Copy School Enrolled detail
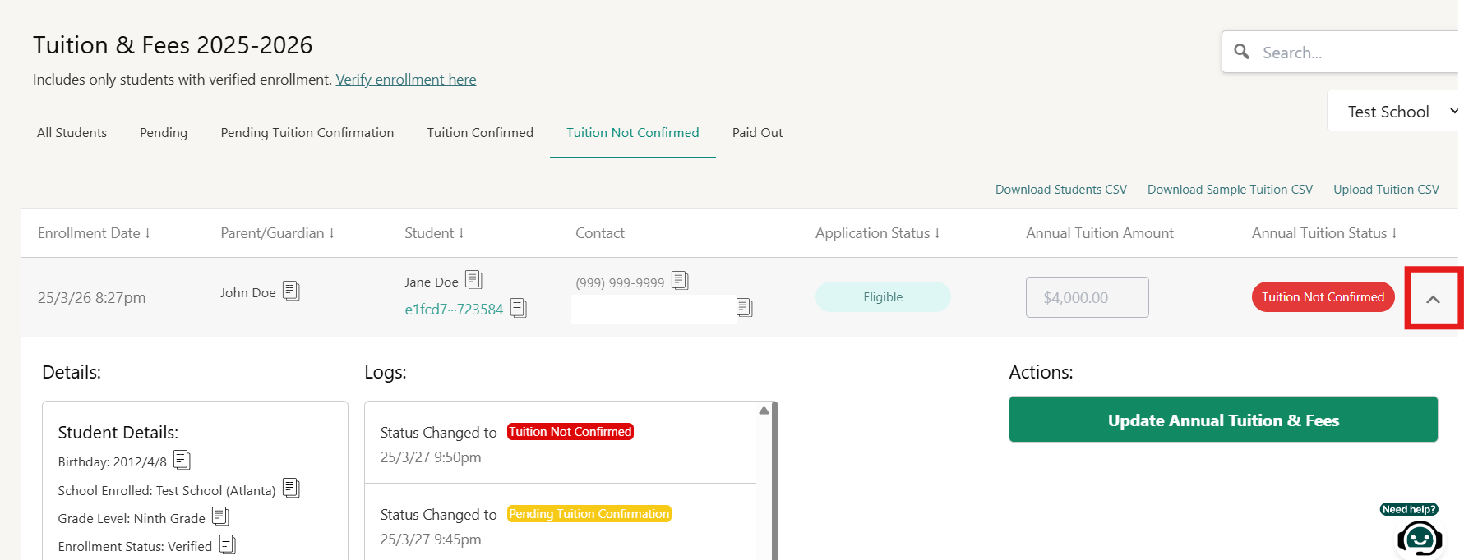 pyautogui.click(x=291, y=489)
